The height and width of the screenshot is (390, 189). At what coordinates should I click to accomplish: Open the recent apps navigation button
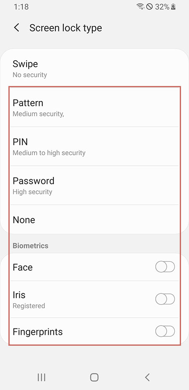pyautogui.click(x=41, y=377)
